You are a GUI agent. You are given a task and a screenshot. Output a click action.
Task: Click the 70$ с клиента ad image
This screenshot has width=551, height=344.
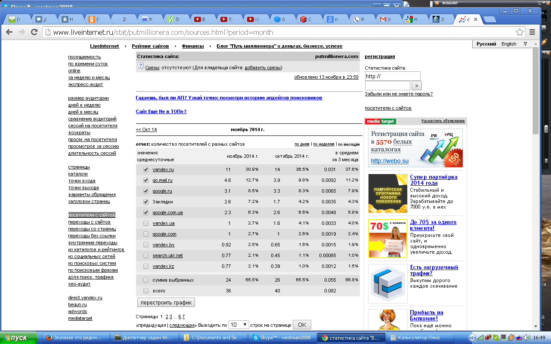pos(388,238)
